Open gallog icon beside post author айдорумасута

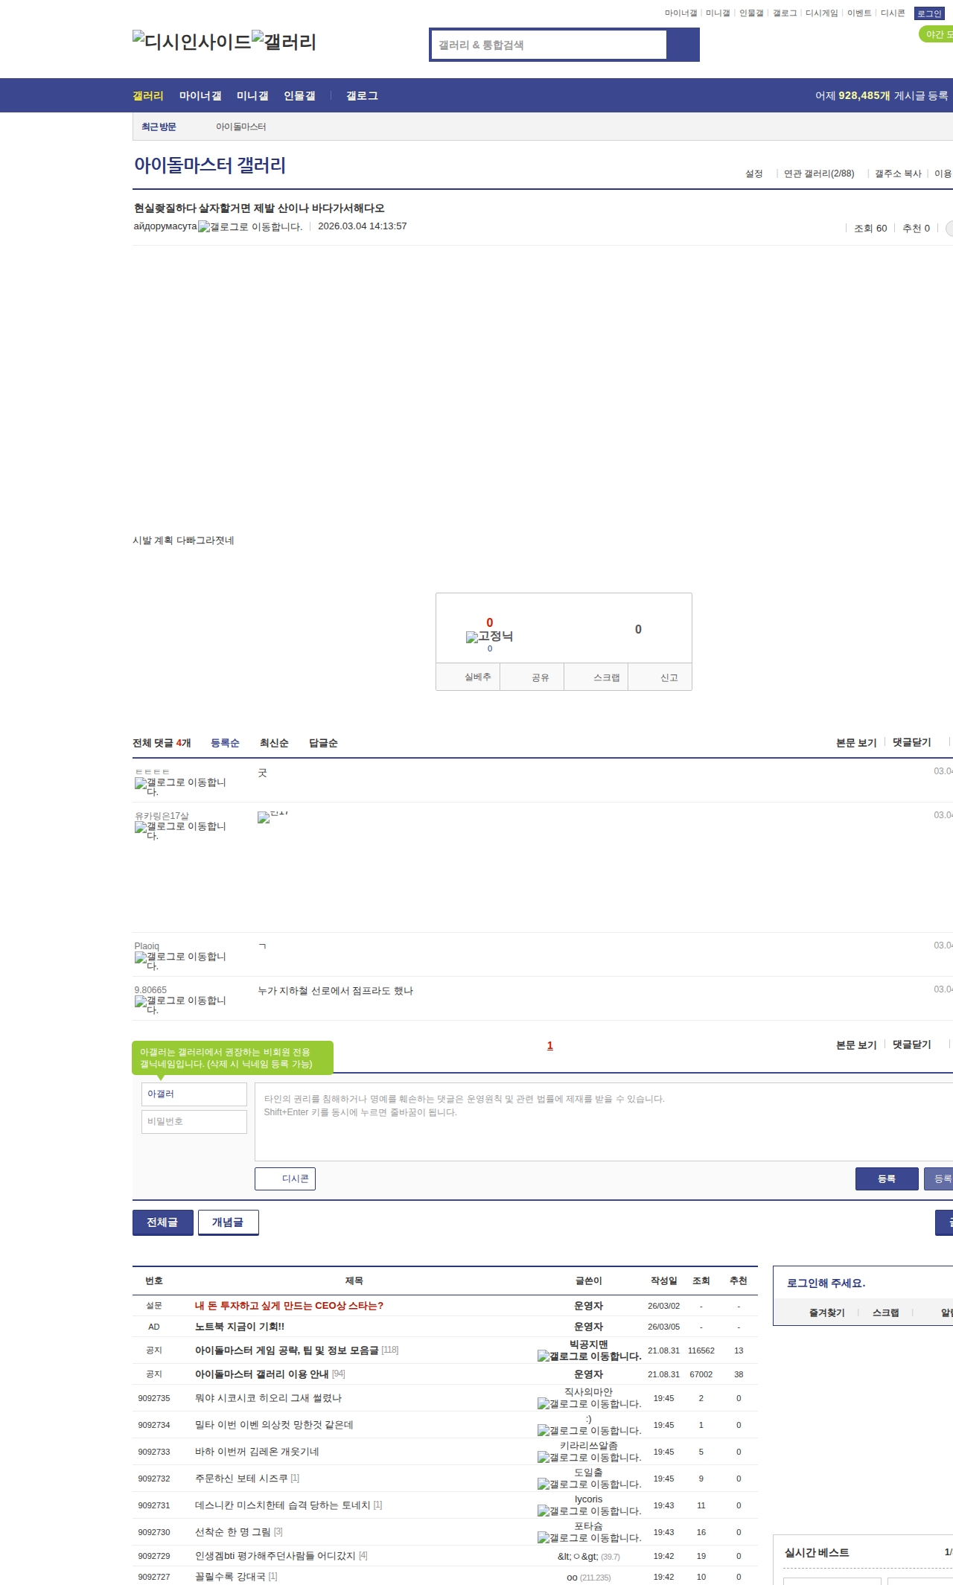(250, 227)
